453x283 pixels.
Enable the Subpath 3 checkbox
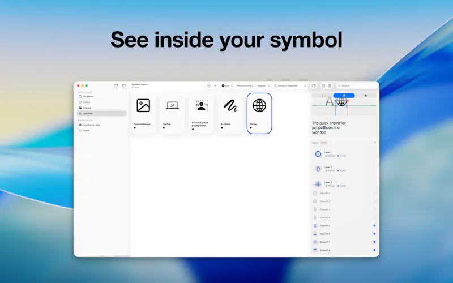pyautogui.click(x=374, y=209)
